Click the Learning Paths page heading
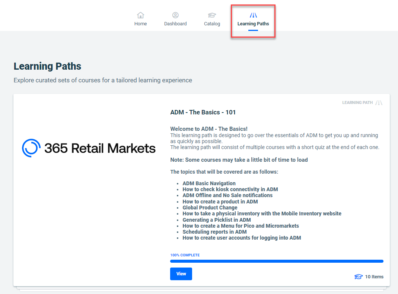The width and height of the screenshot is (398, 294). coord(47,66)
